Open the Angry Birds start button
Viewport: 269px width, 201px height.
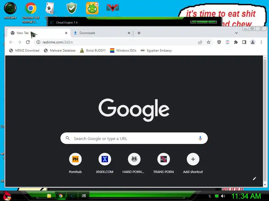tap(7, 196)
